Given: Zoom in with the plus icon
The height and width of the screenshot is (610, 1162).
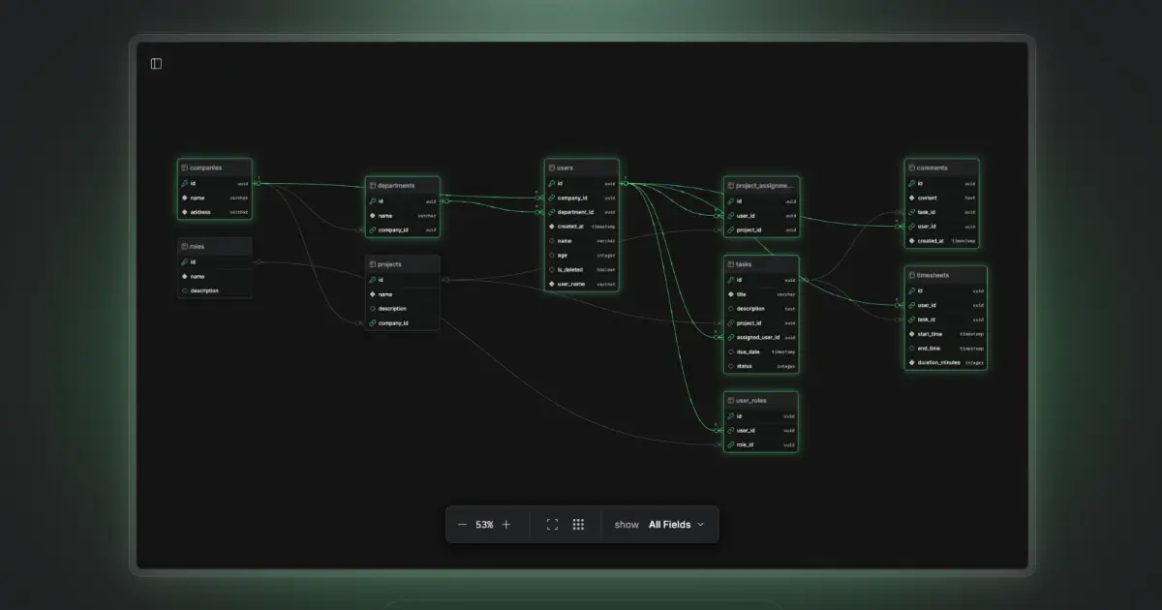Looking at the screenshot, I should coord(506,525).
